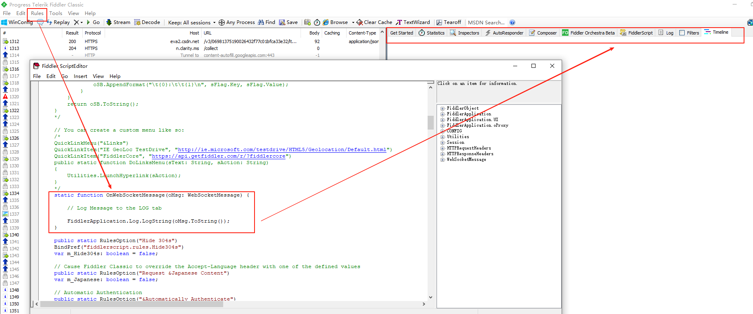Select the WebSocketMessage tree item
The image size is (753, 314).
tap(466, 160)
